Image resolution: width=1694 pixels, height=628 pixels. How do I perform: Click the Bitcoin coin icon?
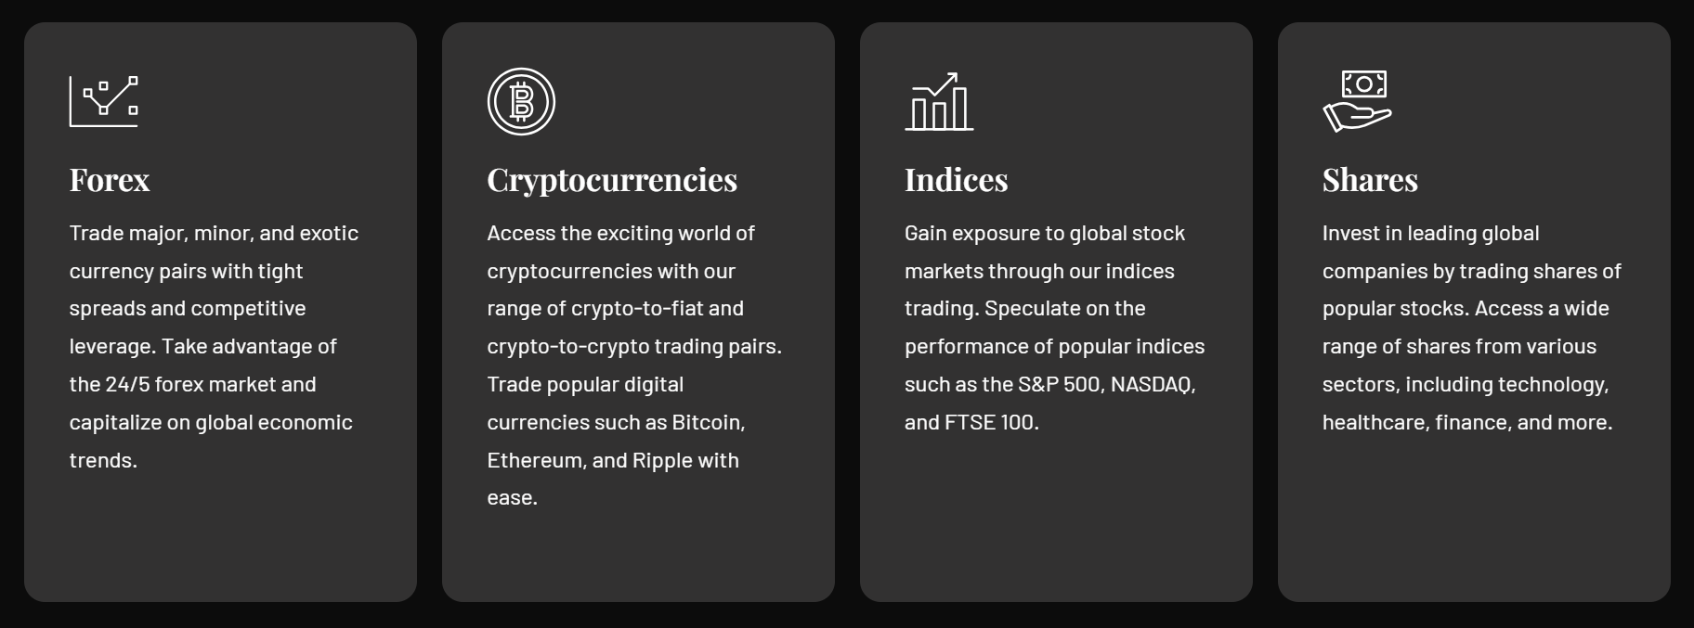(x=521, y=101)
